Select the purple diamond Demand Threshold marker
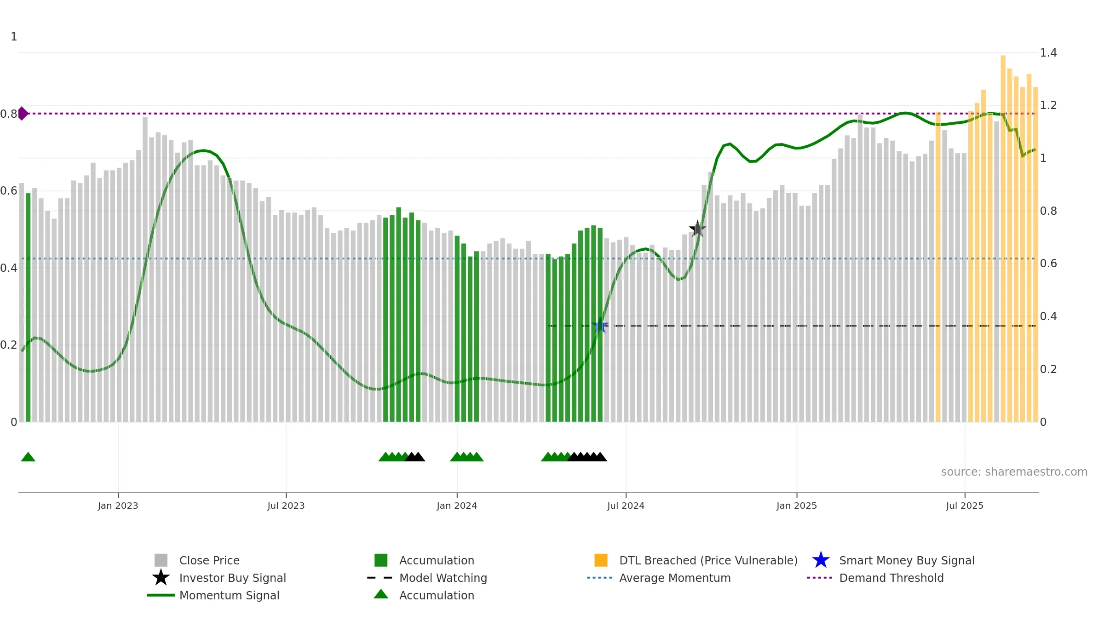This screenshot has width=1104, height=621. pyautogui.click(x=23, y=113)
